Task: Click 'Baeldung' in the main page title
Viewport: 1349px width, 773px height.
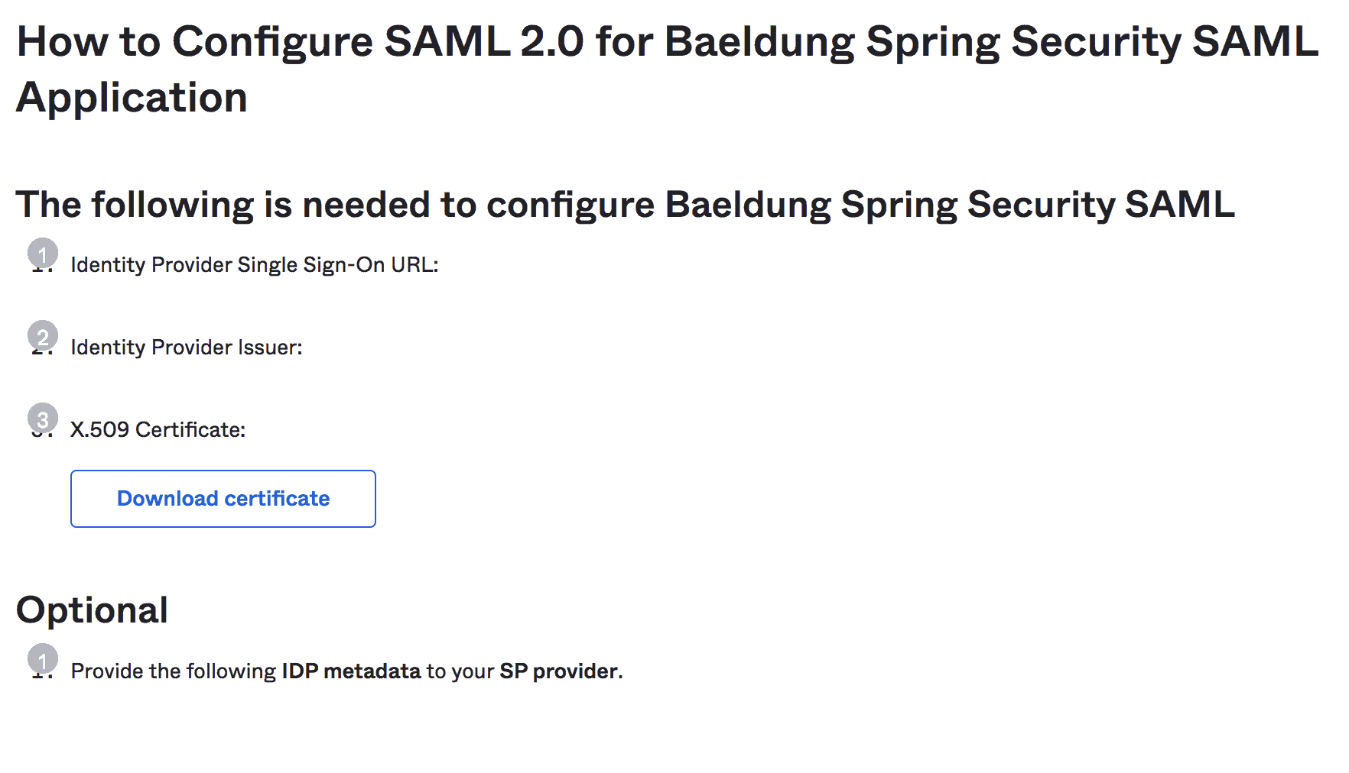Action: click(759, 42)
